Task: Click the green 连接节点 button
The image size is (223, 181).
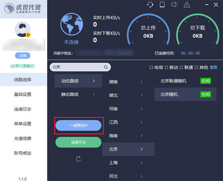Action: pyautogui.click(x=78, y=142)
